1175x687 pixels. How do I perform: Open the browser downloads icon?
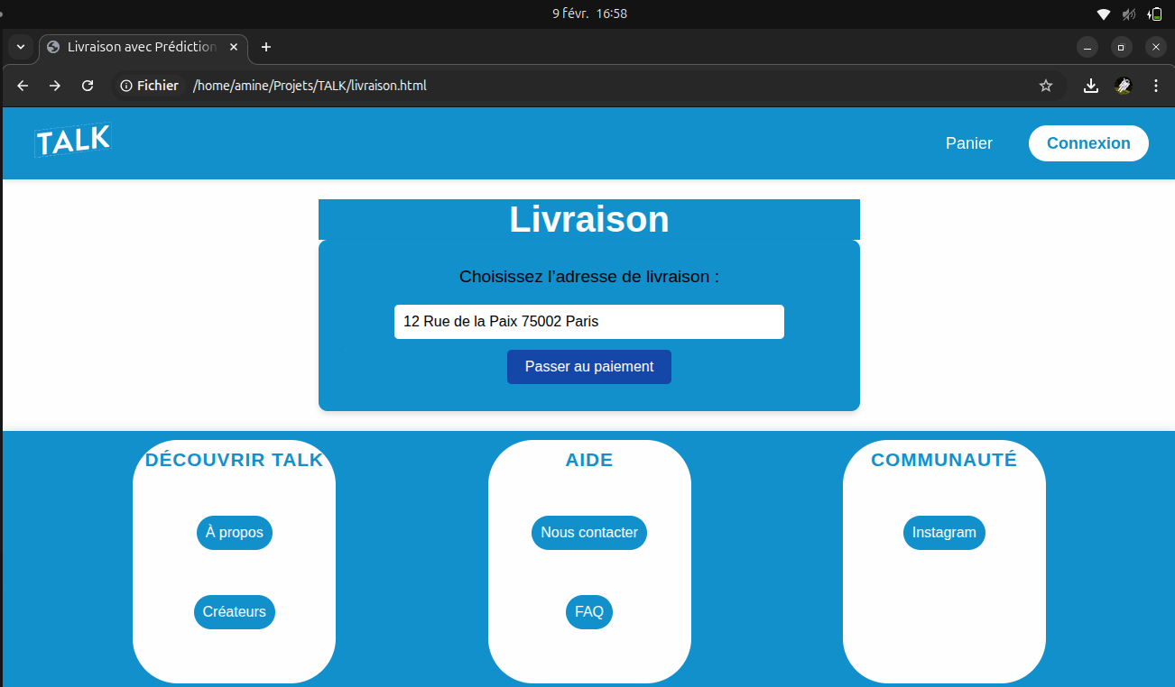coord(1090,86)
